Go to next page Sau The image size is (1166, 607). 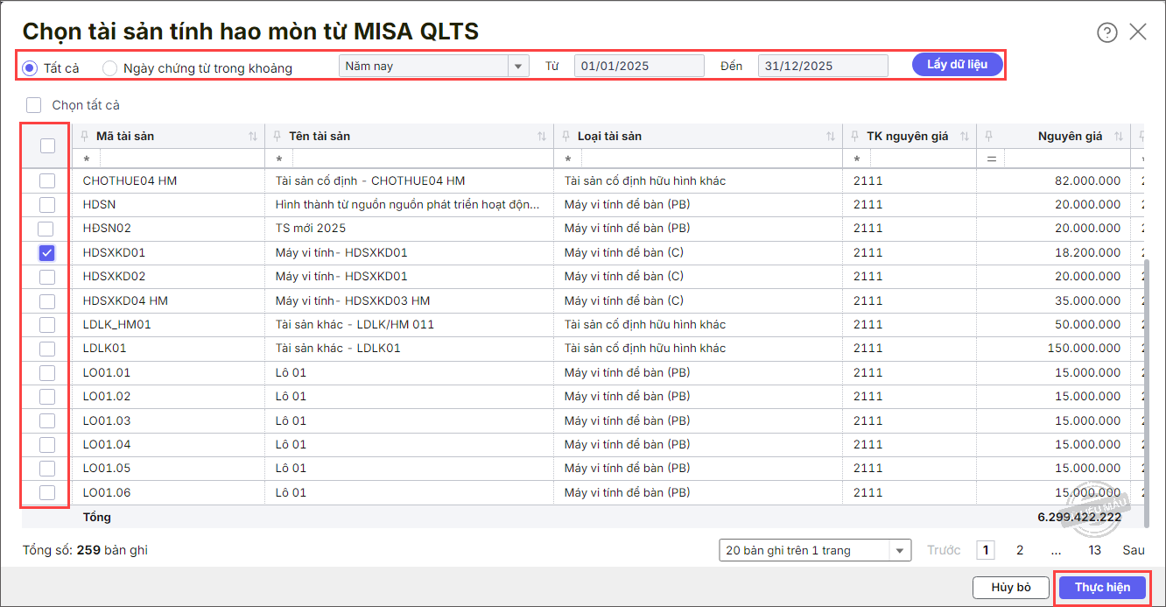click(1134, 550)
